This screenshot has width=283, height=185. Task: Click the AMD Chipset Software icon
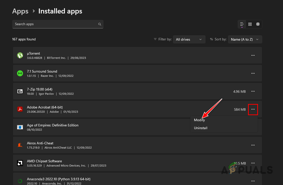(x=20, y=163)
